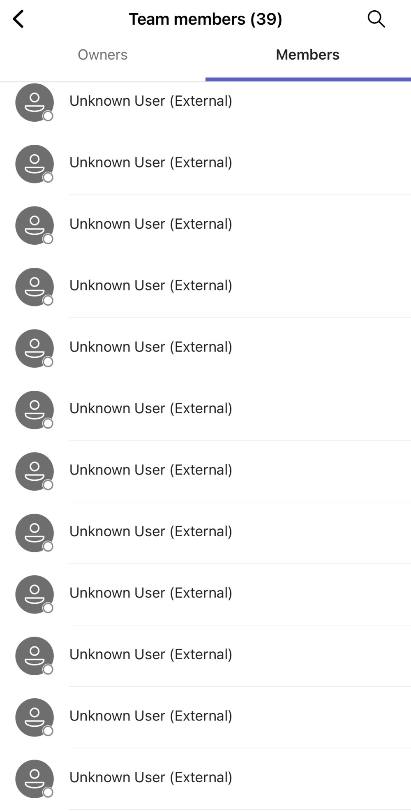
Task: Select the first Unknown User (External) name
Action: coord(151,101)
